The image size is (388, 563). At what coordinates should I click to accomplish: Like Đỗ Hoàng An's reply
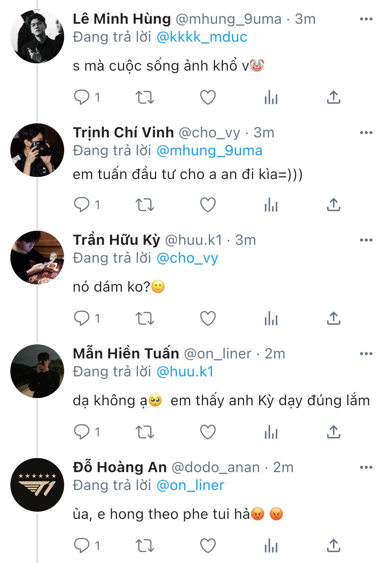coord(208,545)
